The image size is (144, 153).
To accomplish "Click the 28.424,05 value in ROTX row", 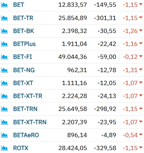I will point(73,148).
